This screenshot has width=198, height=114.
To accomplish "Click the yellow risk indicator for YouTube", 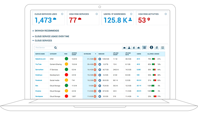I will (66, 64).
